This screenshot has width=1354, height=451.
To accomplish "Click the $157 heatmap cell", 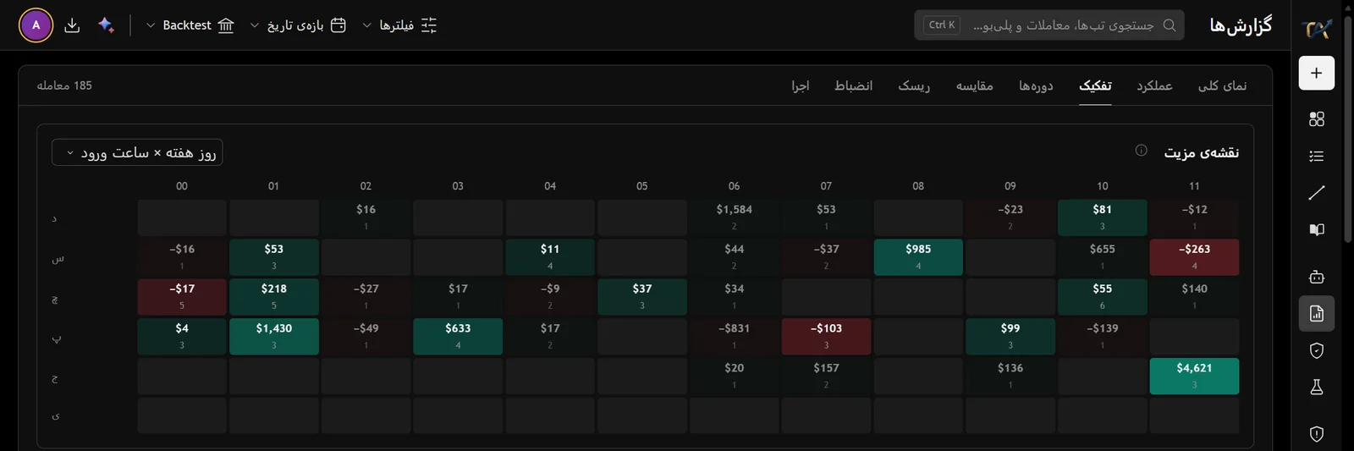I will click(x=826, y=377).
